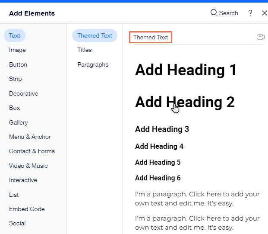Add the Heading 3 text element
Viewport: 268px width, 234px height.
(x=162, y=129)
